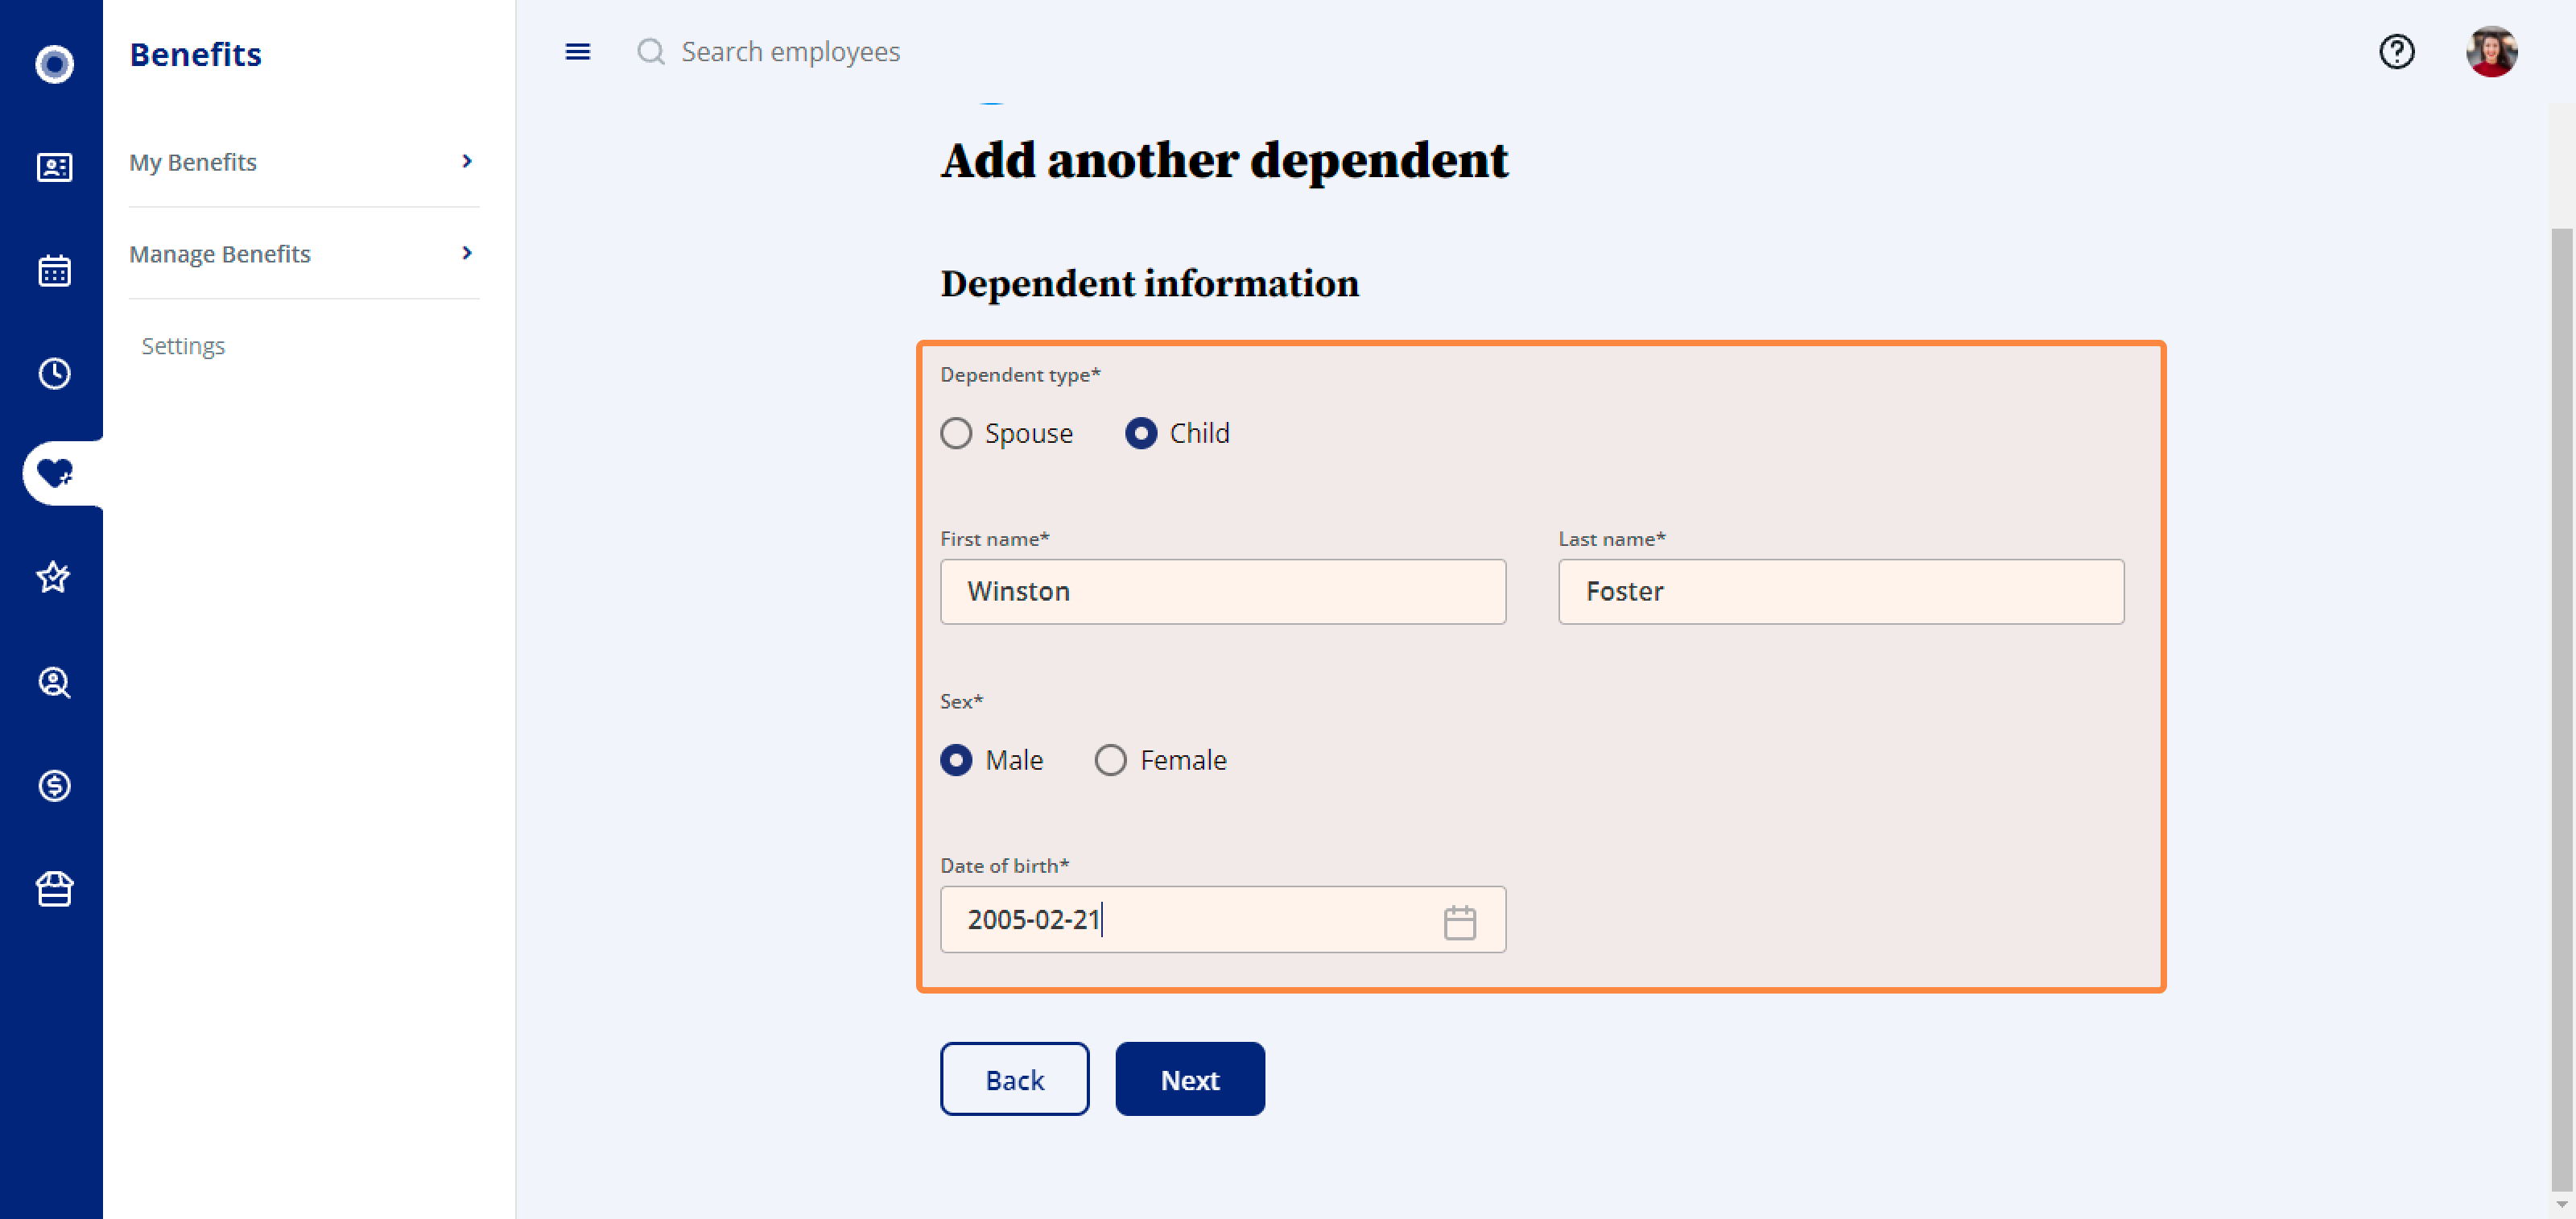Open Manage Benefits menu item
The width and height of the screenshot is (2576, 1219).
click(x=304, y=254)
